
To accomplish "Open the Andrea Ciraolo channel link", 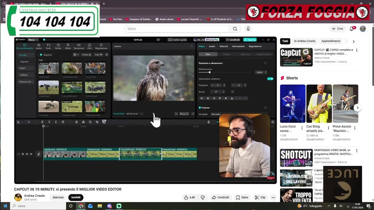I will click(x=34, y=196).
